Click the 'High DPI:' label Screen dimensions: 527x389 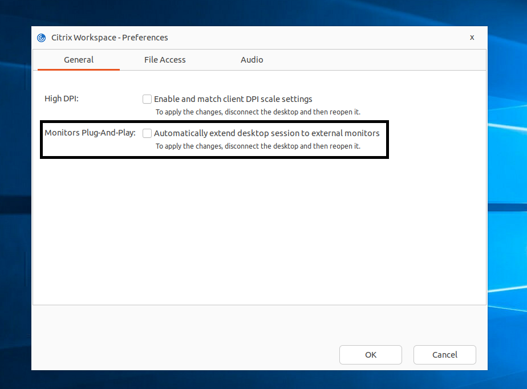click(62, 99)
